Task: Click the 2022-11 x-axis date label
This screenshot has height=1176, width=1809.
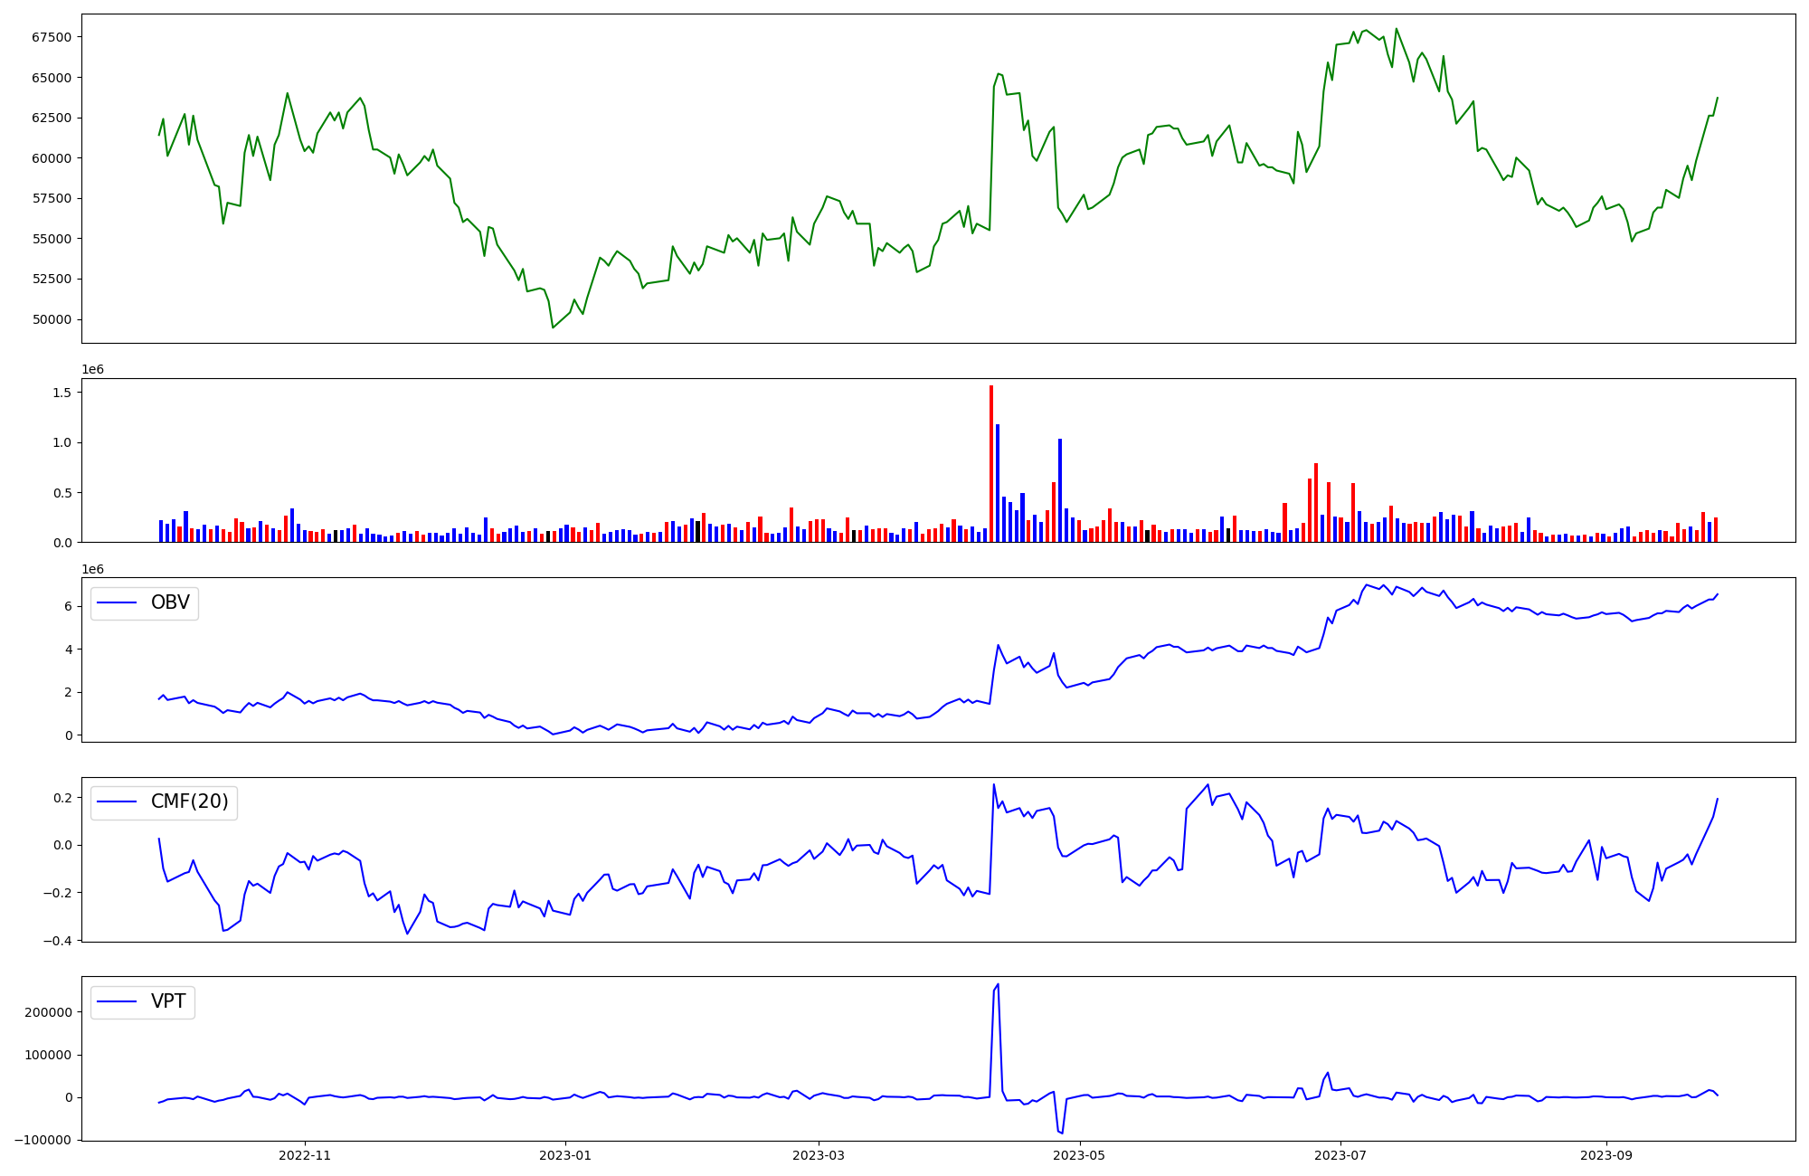Action: coord(306,1155)
